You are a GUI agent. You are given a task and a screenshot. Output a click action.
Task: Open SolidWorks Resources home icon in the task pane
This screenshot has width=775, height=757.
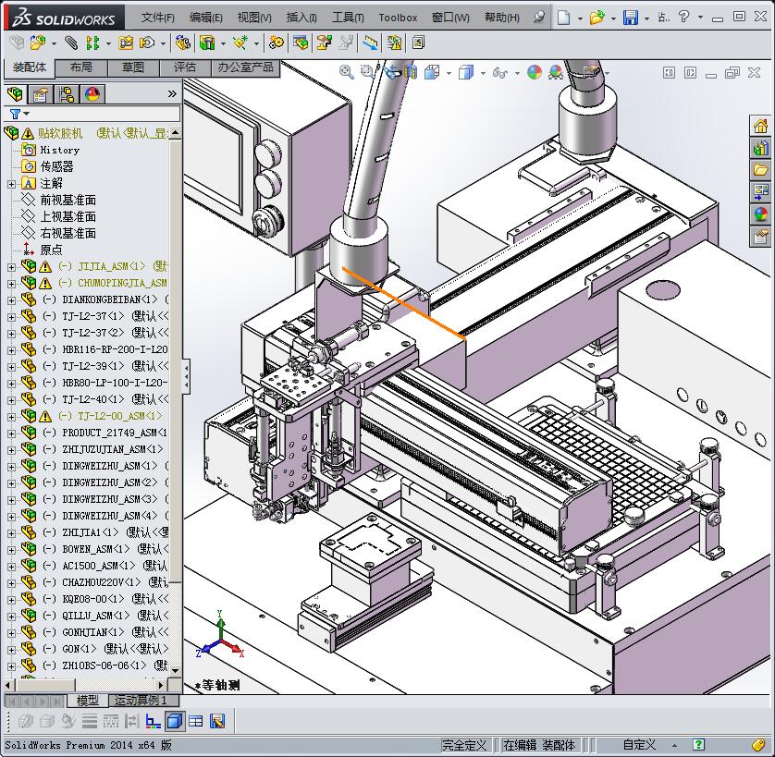coord(761,127)
